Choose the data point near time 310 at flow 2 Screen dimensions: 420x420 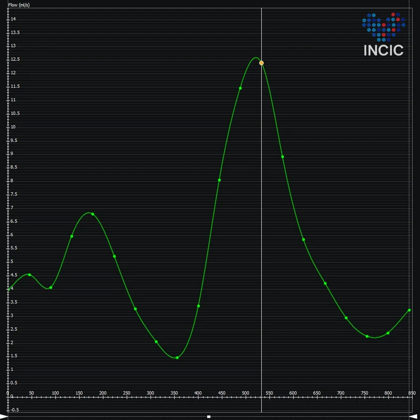[x=156, y=342]
